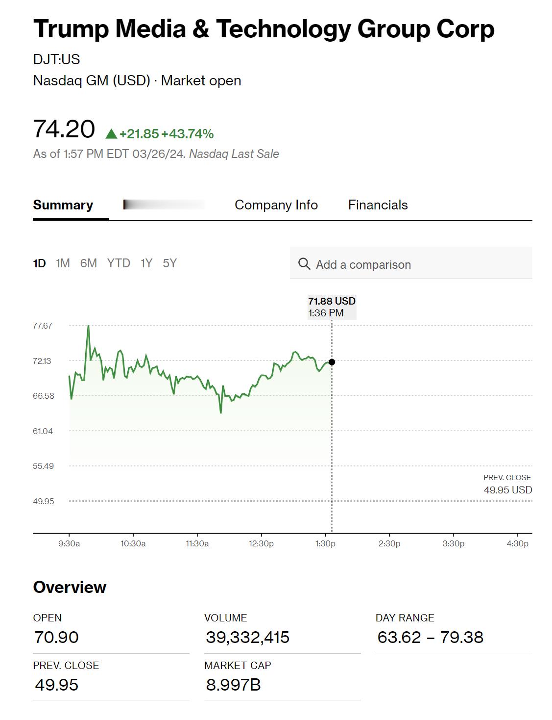Select the 1Y chart range
The width and height of the screenshot is (552, 720).
coord(146,263)
